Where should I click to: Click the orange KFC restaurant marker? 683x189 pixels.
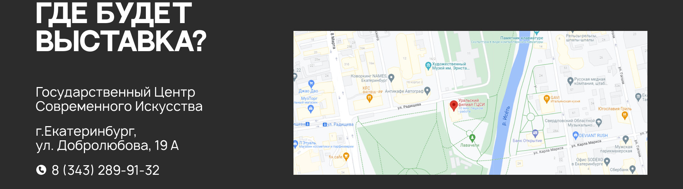369,98
